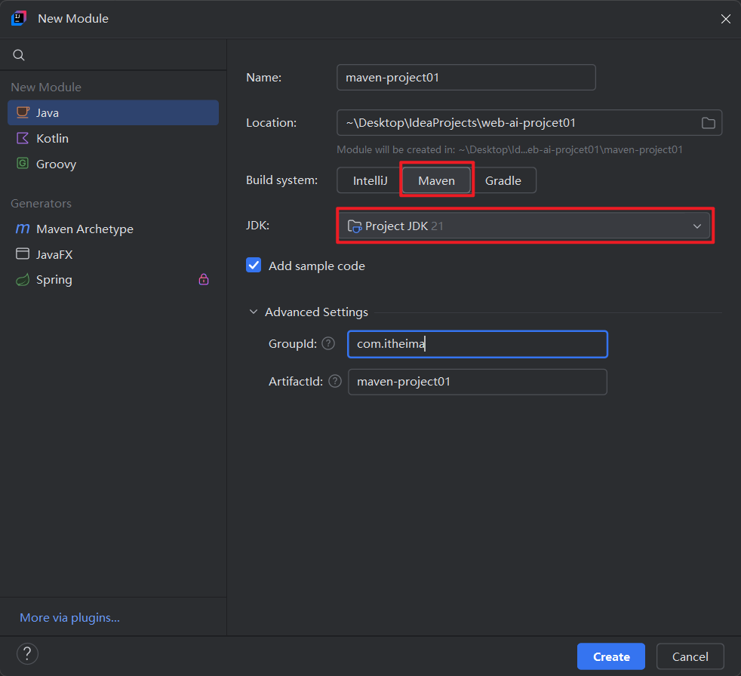
Task: Open the Project JDK dropdown
Action: (x=524, y=226)
